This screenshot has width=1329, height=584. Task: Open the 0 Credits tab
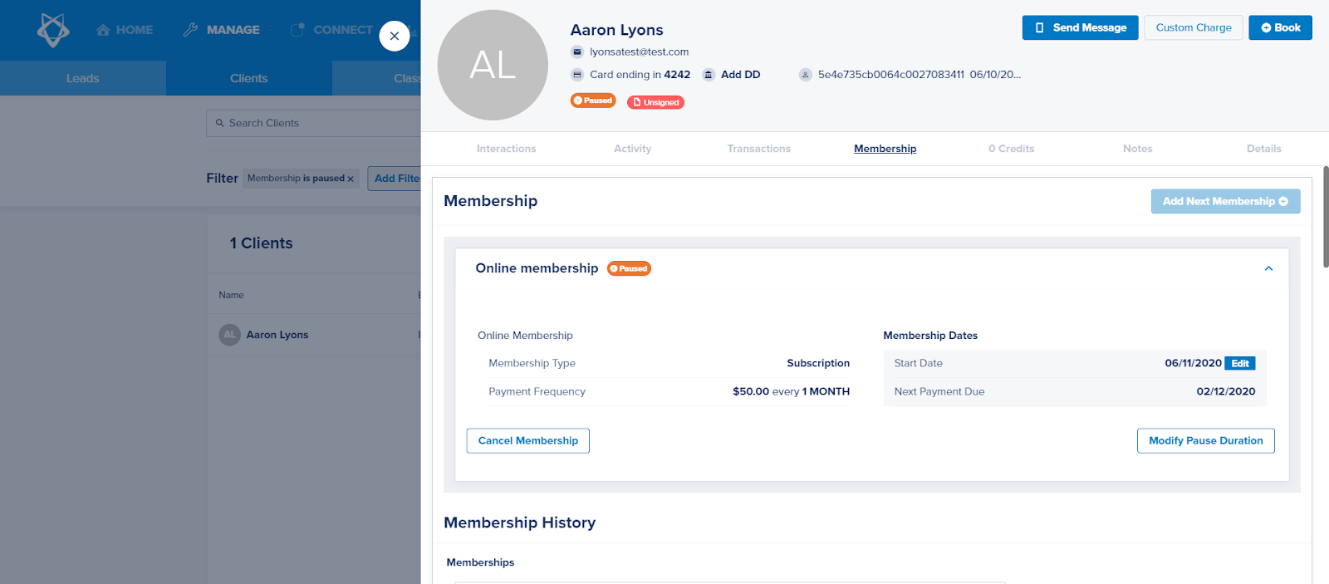(x=1011, y=149)
